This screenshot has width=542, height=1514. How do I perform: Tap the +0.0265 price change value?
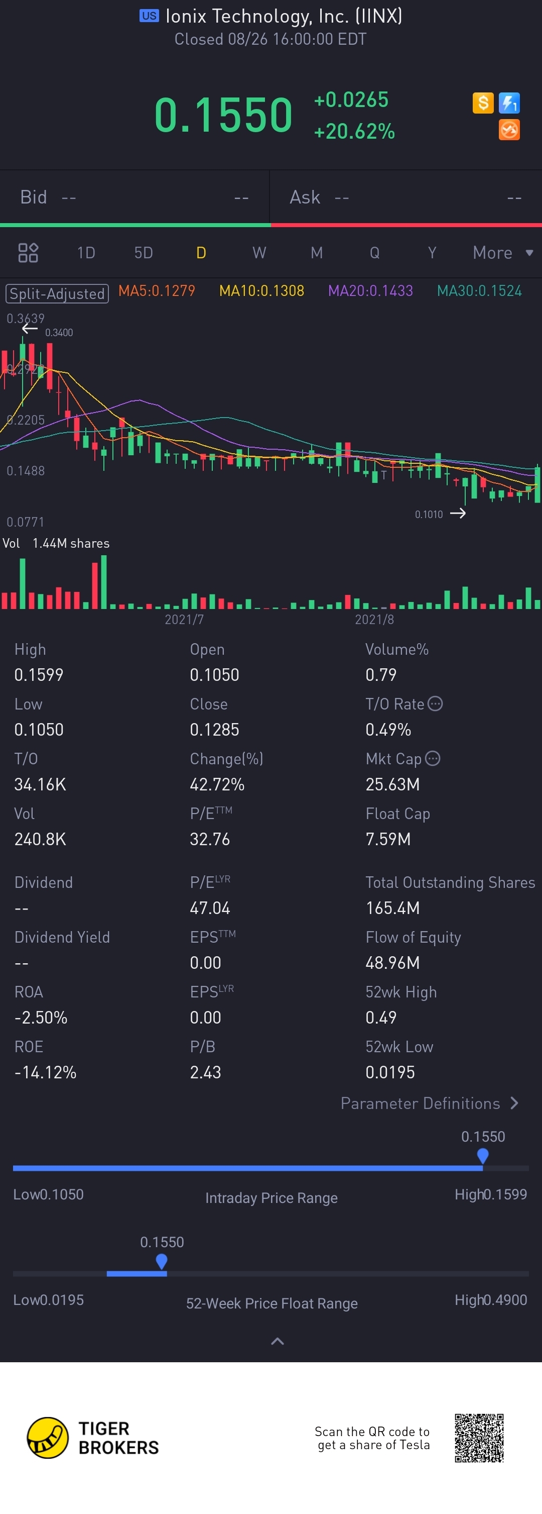[x=351, y=100]
